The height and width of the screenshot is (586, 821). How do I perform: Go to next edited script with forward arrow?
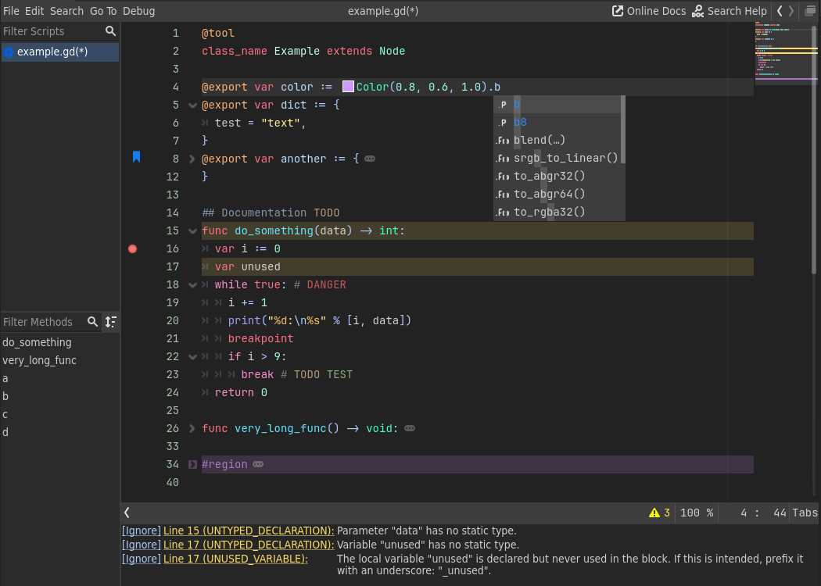[791, 11]
